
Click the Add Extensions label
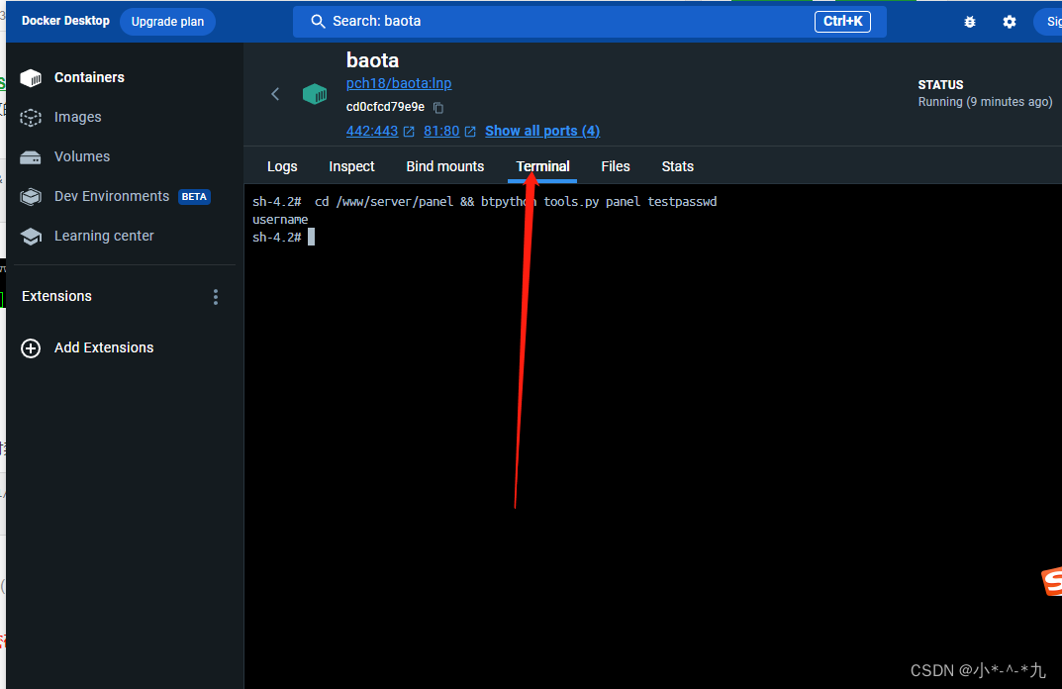104,347
